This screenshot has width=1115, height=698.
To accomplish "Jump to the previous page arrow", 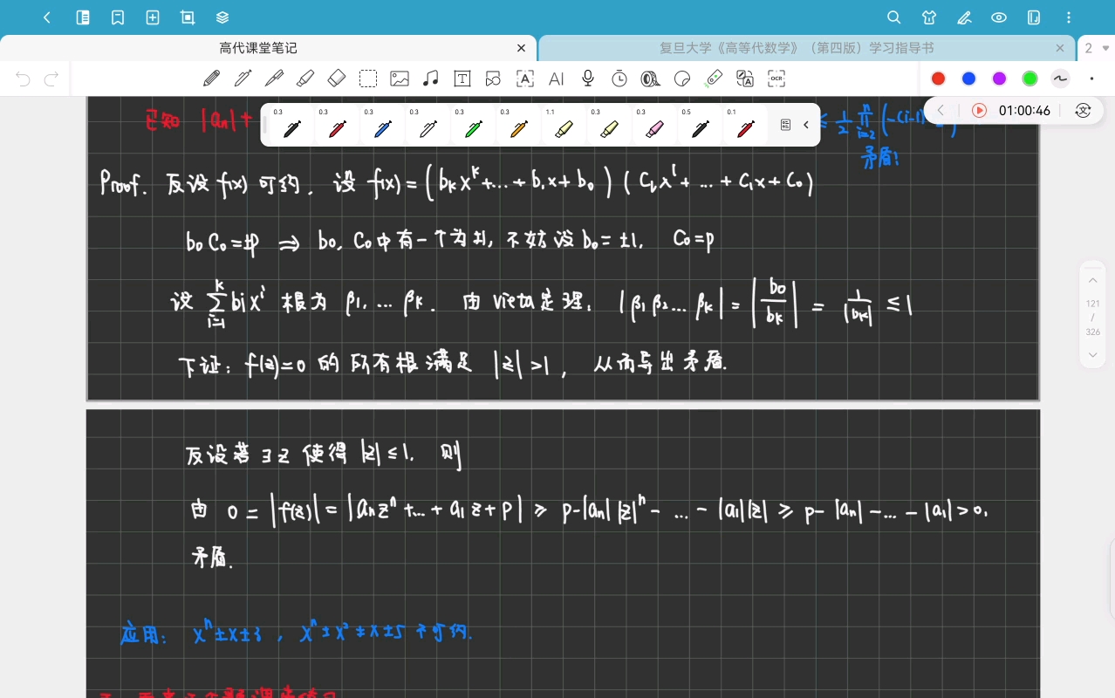I will (1093, 281).
